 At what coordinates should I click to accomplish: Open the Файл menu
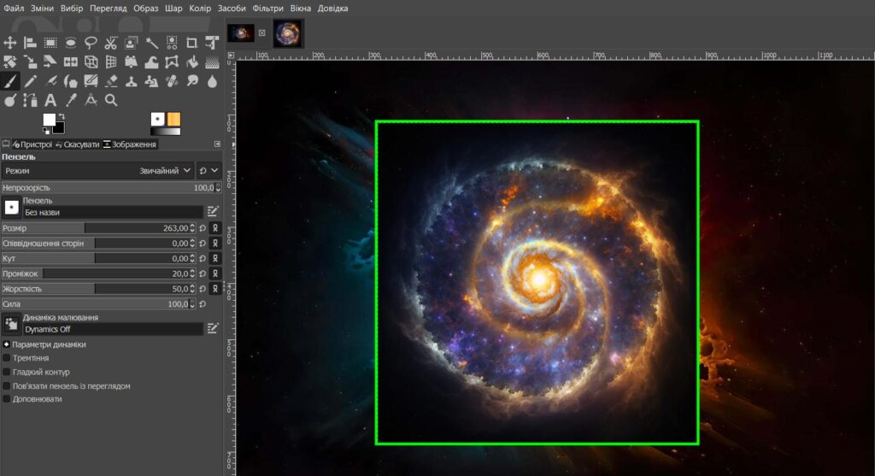[x=14, y=9]
